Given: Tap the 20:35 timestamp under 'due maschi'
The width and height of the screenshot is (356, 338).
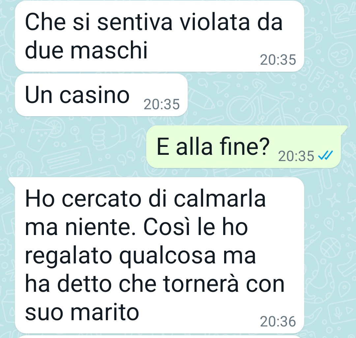Looking at the screenshot, I should (278, 60).
